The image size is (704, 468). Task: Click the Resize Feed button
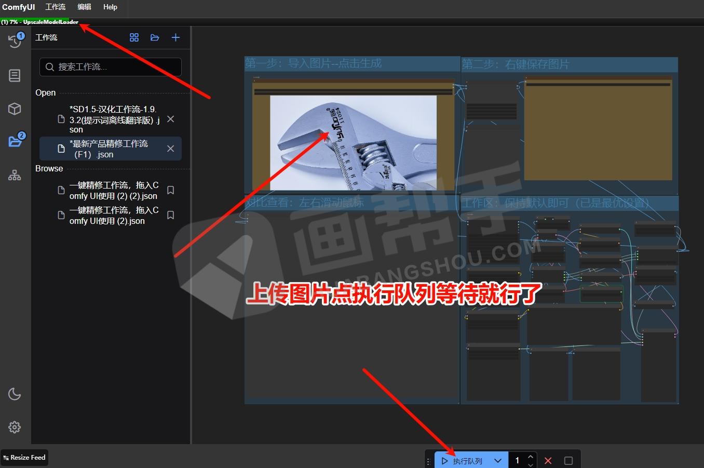click(x=24, y=458)
